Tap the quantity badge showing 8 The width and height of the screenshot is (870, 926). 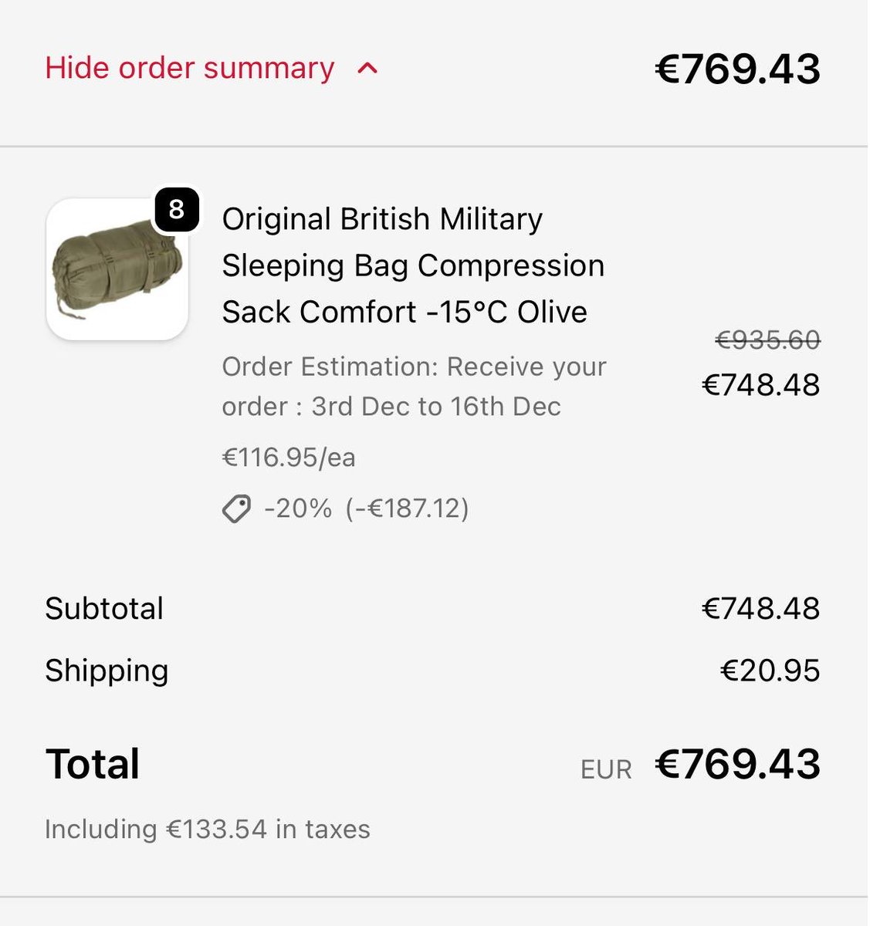[x=177, y=209]
